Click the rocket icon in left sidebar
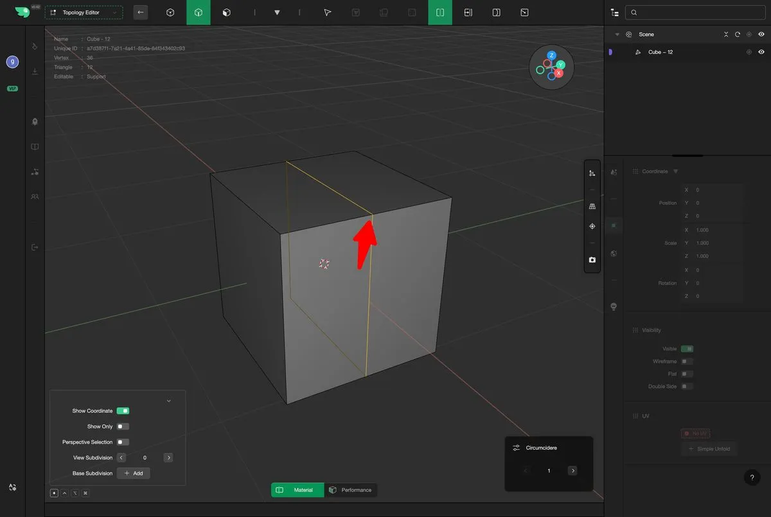 pyautogui.click(x=35, y=121)
